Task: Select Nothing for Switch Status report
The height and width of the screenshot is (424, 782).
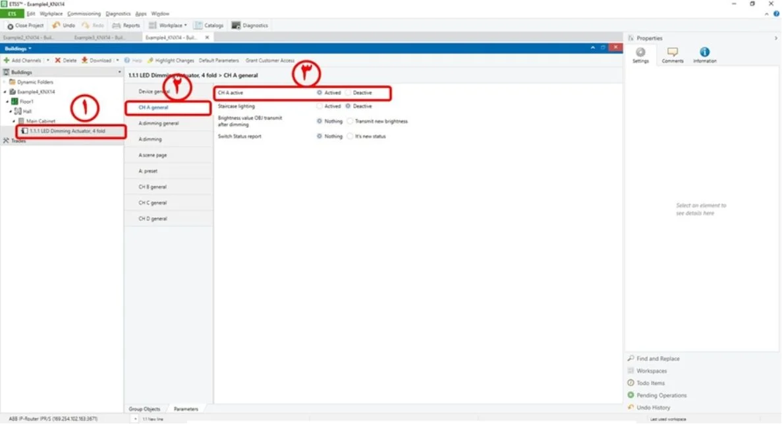Action: pyautogui.click(x=319, y=136)
